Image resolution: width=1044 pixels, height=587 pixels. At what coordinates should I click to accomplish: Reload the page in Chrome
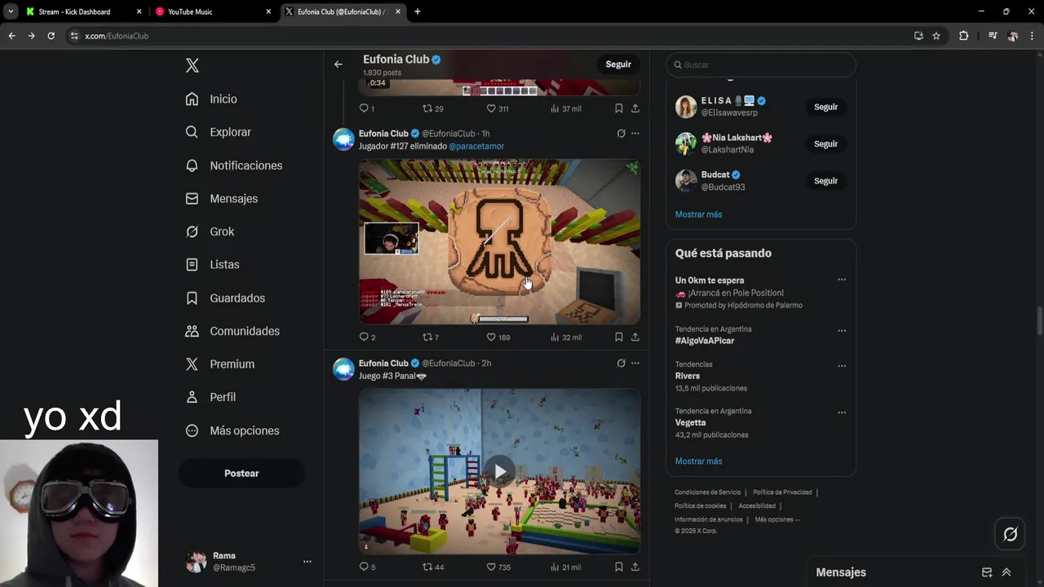(51, 36)
